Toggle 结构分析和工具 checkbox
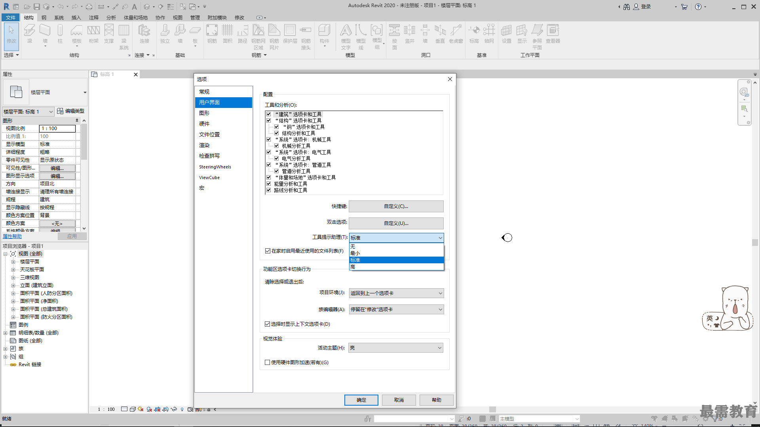 276,133
